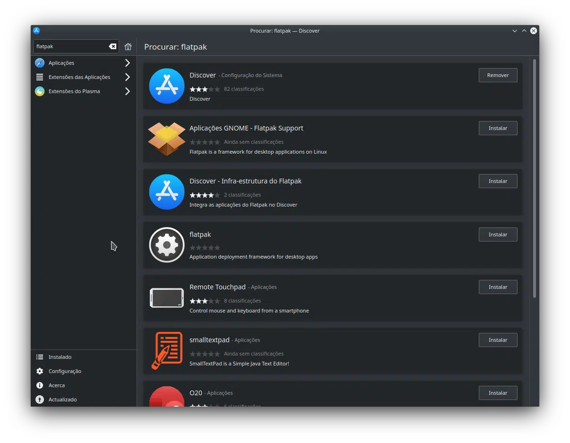Click the Discover logo in title bar

36,31
